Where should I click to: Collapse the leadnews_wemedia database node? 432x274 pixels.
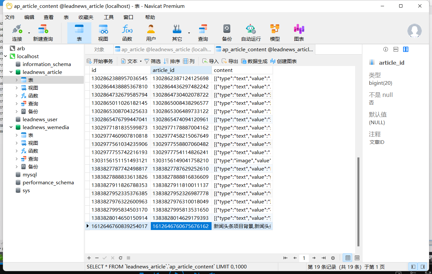[x=11, y=127]
